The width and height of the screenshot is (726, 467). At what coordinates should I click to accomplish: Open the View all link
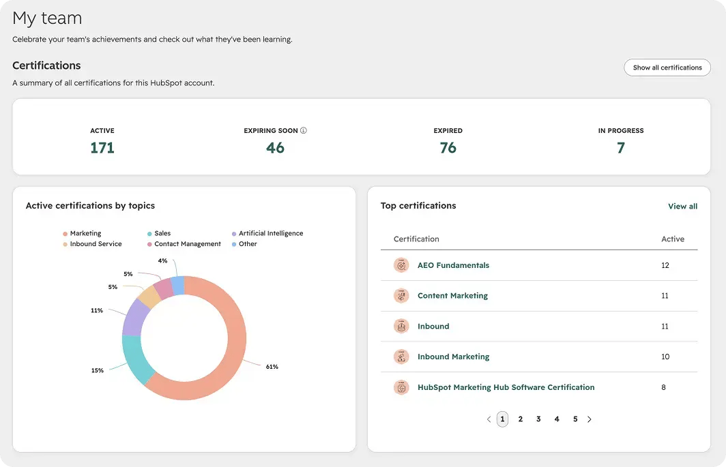(x=682, y=207)
